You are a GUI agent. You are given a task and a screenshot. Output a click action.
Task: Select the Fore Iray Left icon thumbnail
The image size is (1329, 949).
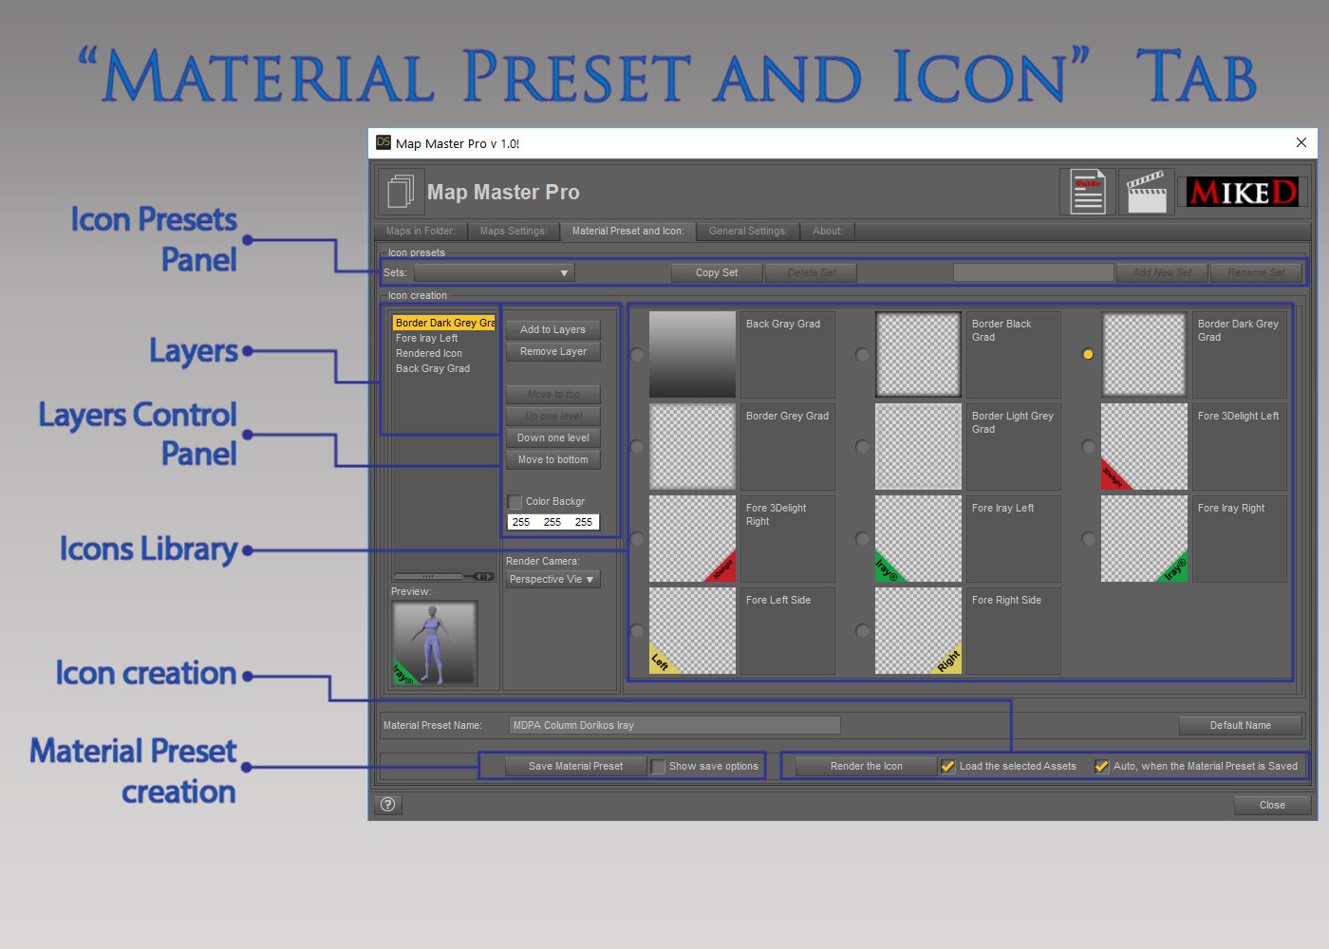tap(917, 538)
